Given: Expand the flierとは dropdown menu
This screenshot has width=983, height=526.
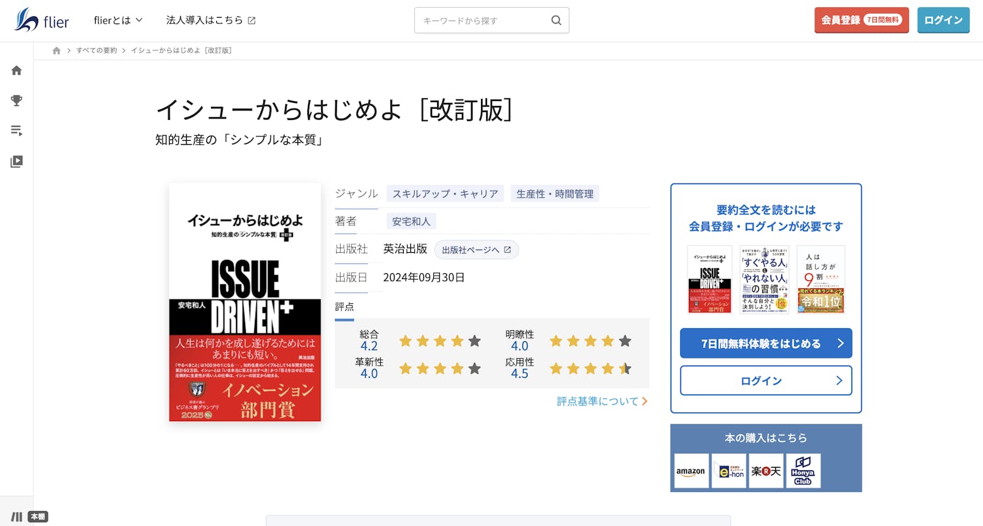Looking at the screenshot, I should (x=118, y=20).
